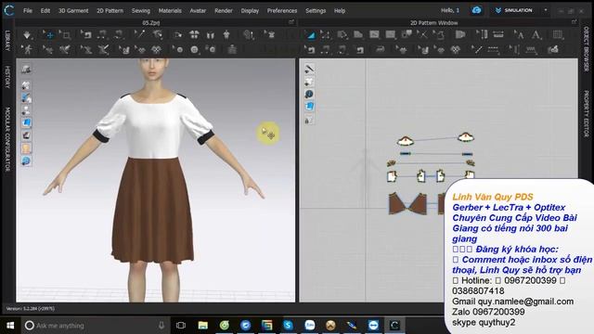Open the Help menu
This screenshot has width=594, height=334.
(340, 10)
